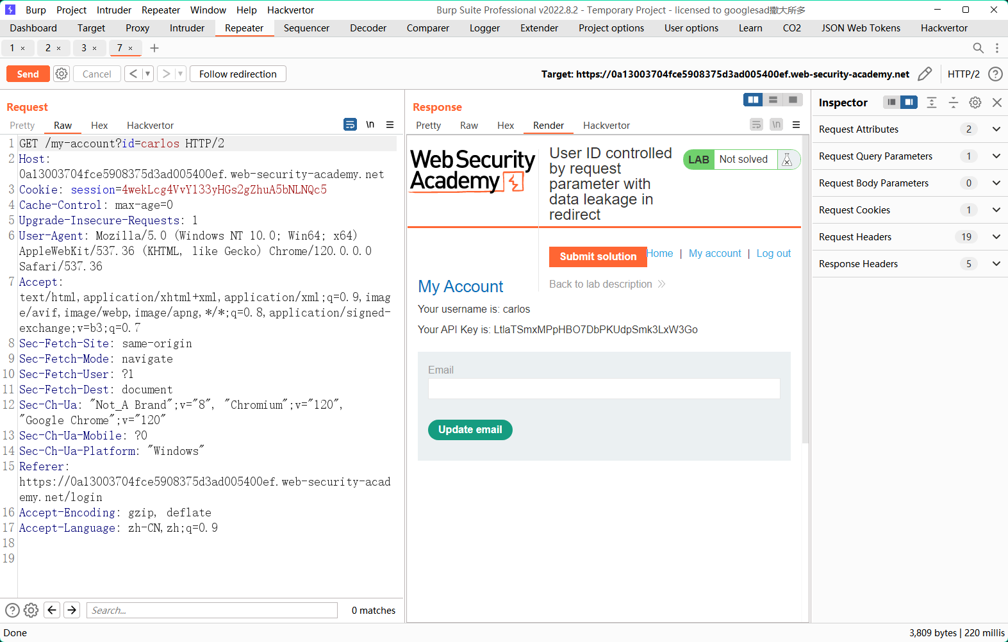Search the Repeater tabs with the magnifier icon
The width and height of the screenshot is (1008, 642).
coord(978,48)
